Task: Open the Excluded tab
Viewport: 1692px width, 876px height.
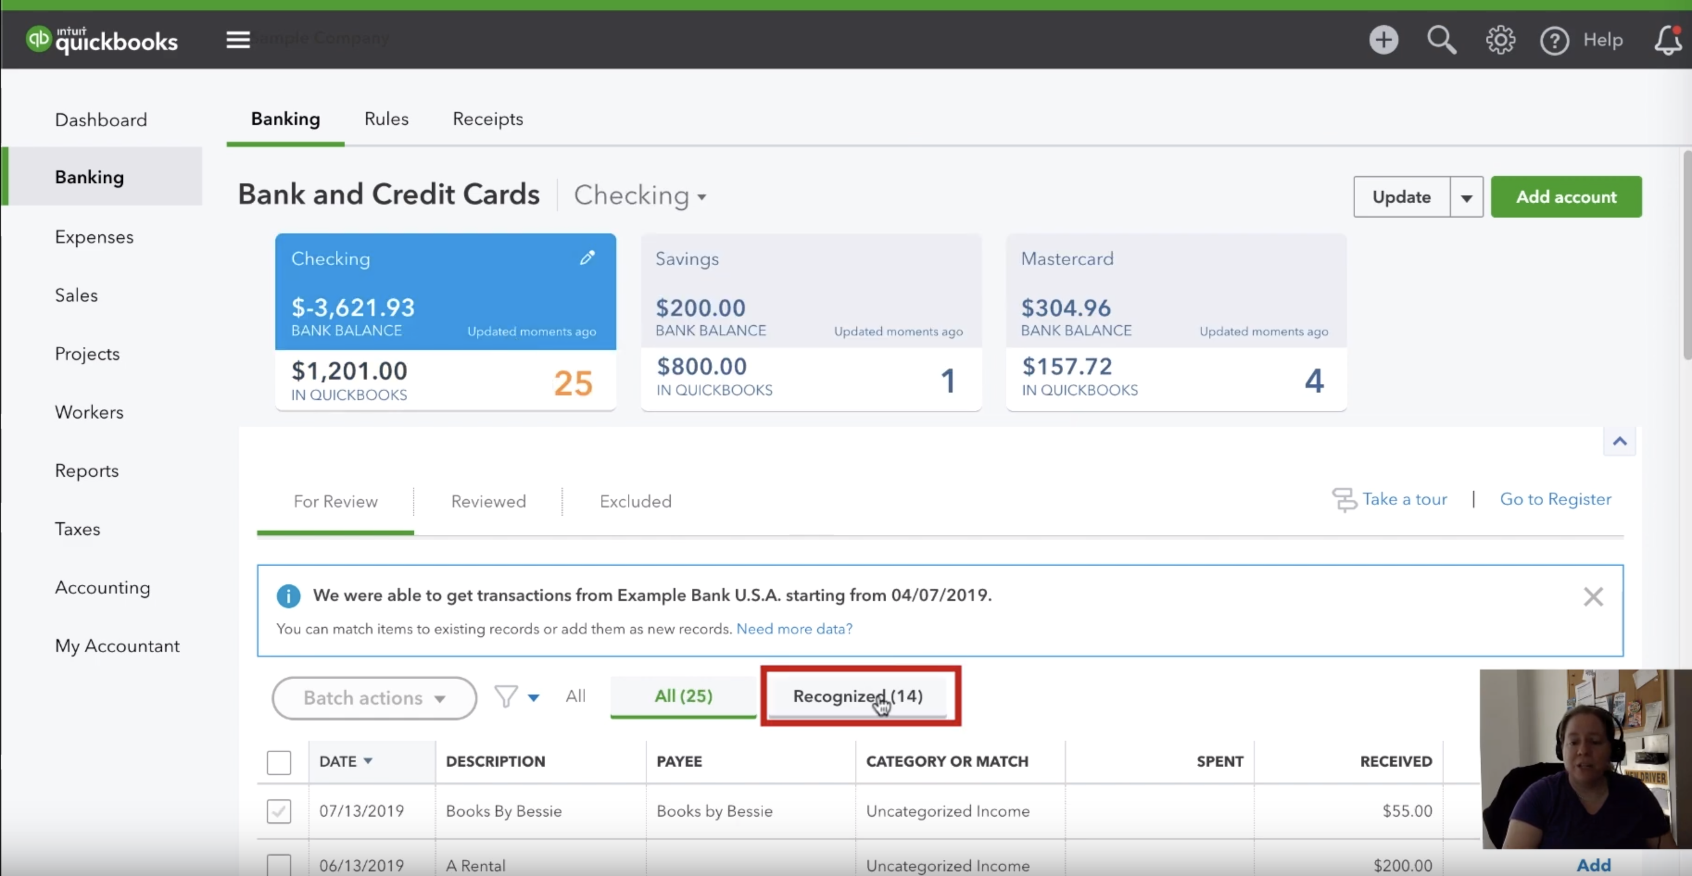Action: [x=635, y=501]
